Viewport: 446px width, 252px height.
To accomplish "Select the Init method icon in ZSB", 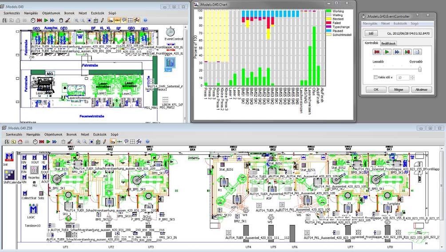I will tap(9, 157).
